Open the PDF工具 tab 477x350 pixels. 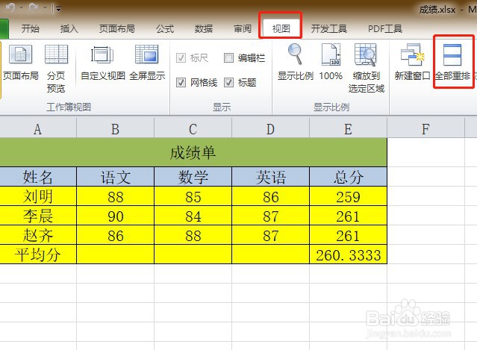(385, 28)
